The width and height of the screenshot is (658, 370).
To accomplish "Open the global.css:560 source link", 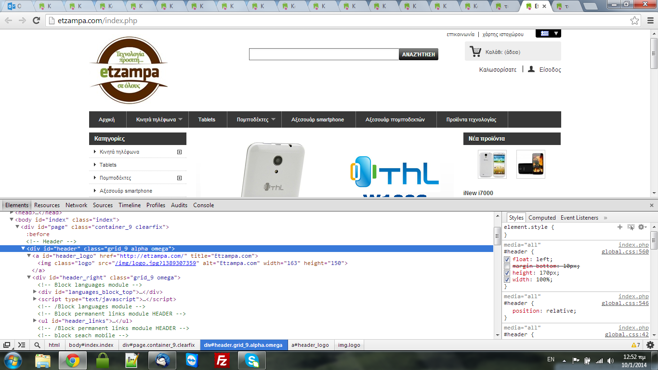I will pyautogui.click(x=625, y=252).
